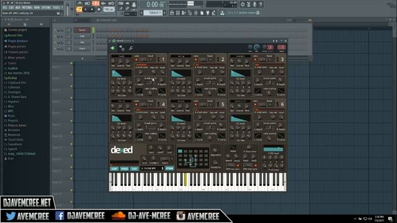This screenshot has width=397, height=223.
Task: Toggle wait for input icon
Action: pos(87,4)
